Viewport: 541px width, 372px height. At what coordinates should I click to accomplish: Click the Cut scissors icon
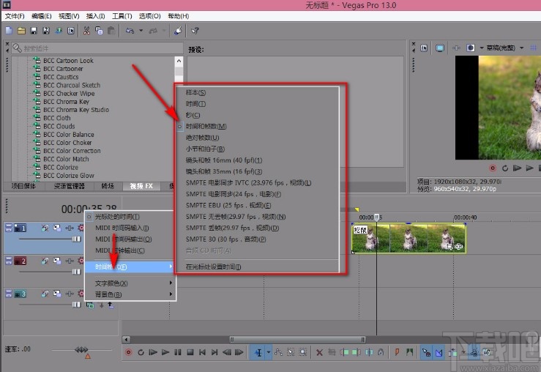point(86,31)
